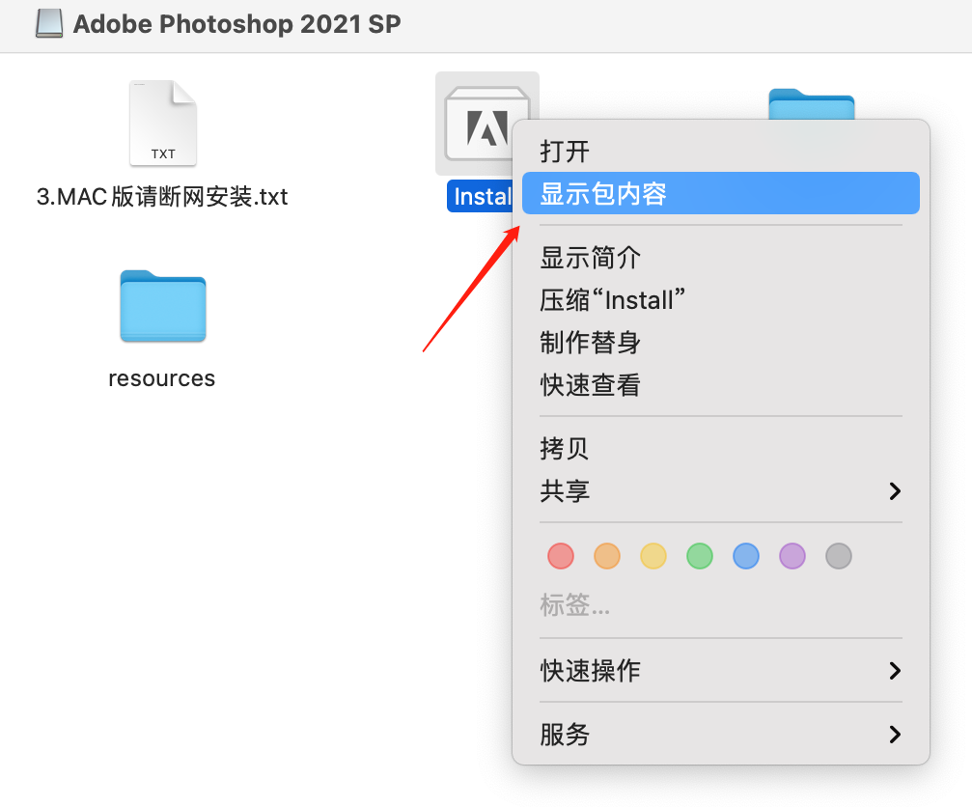Expand the 快速操作 submenu arrow
Image resolution: width=972 pixels, height=807 pixels.
(895, 671)
